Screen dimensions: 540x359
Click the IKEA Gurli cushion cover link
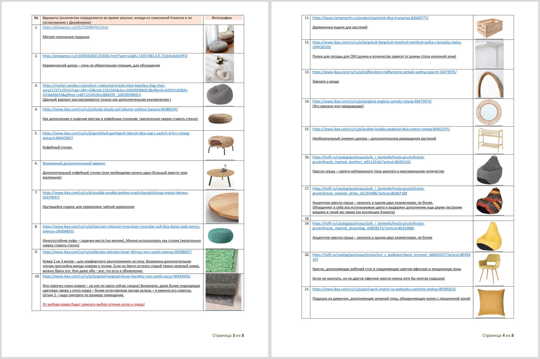[x=384, y=289]
